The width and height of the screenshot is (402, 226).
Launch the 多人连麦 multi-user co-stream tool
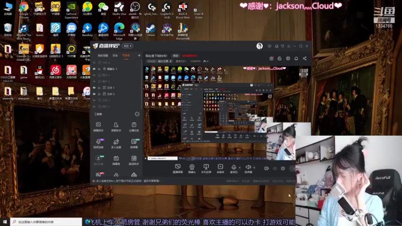[x=116, y=144]
